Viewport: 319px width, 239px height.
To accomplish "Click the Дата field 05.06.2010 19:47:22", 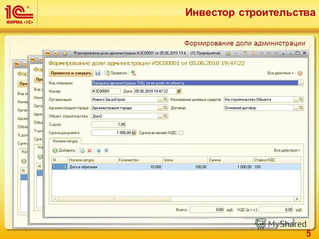I will pos(155,91).
